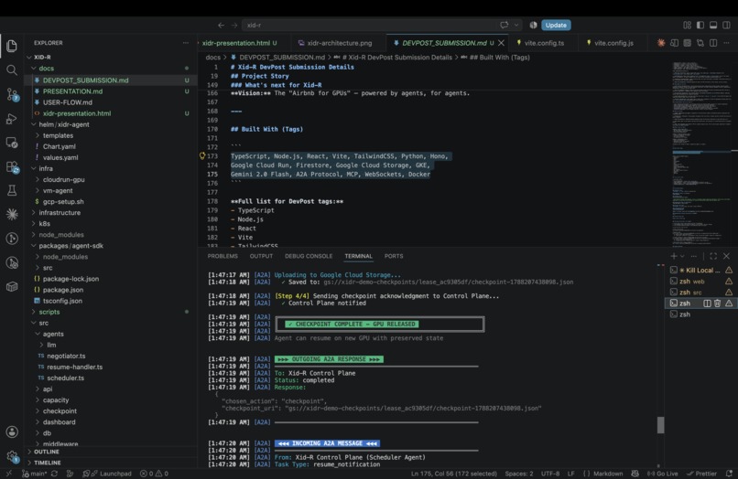This screenshot has width=738, height=479.
Task: Open preview to the side icon
Action: coord(674,43)
